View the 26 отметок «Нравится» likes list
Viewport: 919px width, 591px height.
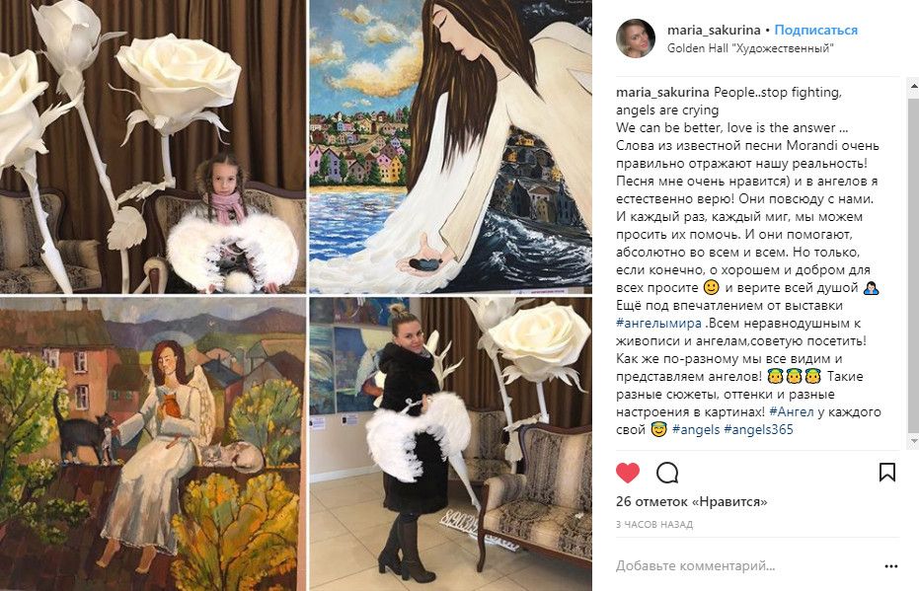click(692, 502)
